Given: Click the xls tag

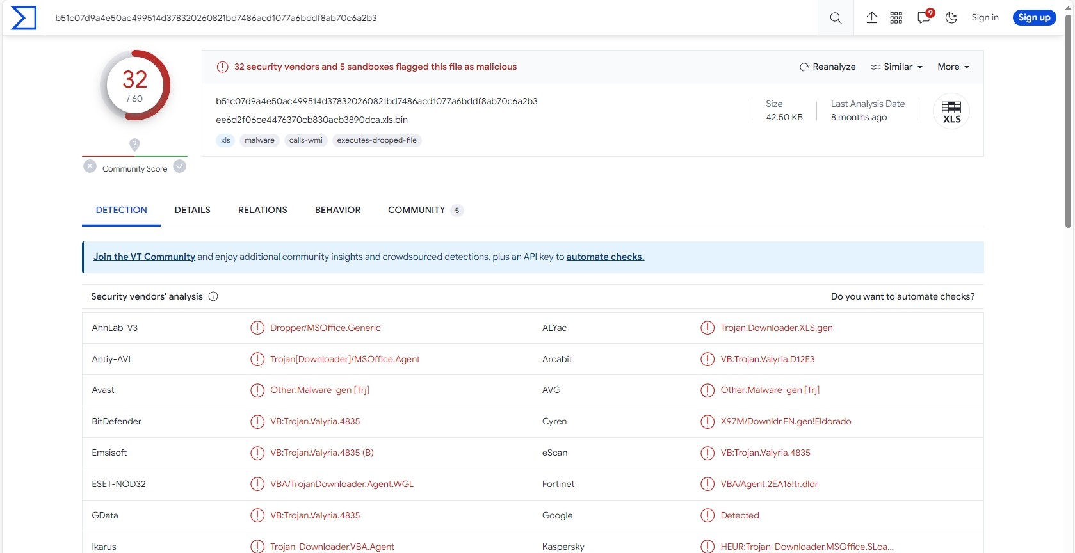Looking at the screenshot, I should pos(225,140).
